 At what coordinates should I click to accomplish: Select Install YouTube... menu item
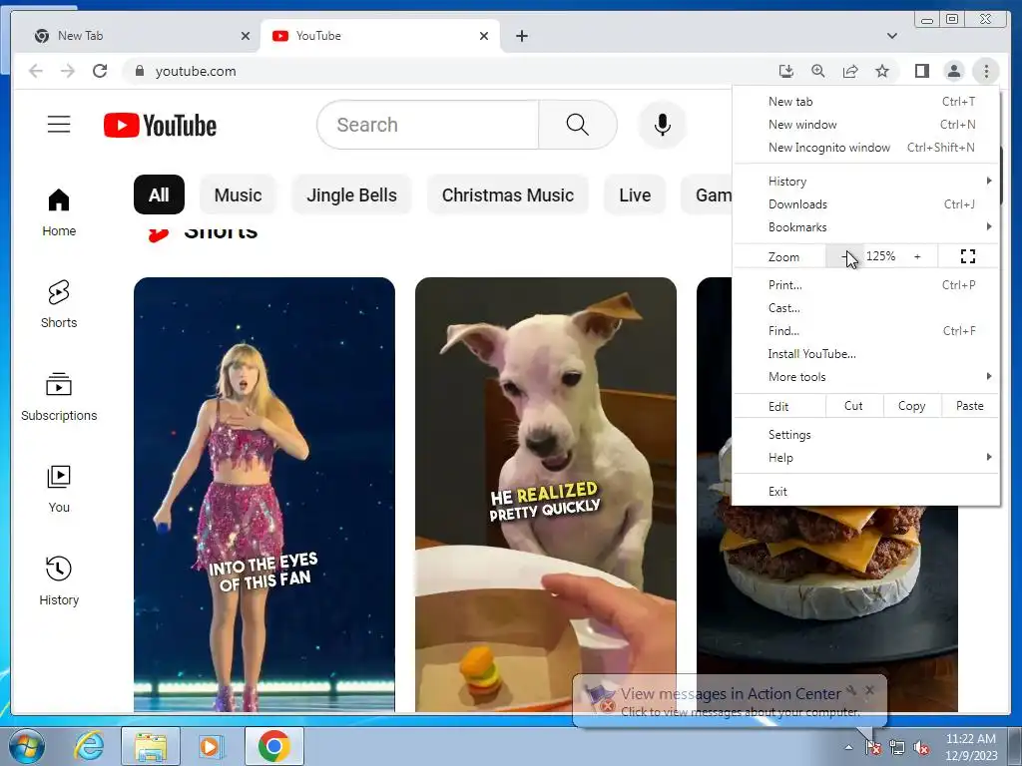867,354
